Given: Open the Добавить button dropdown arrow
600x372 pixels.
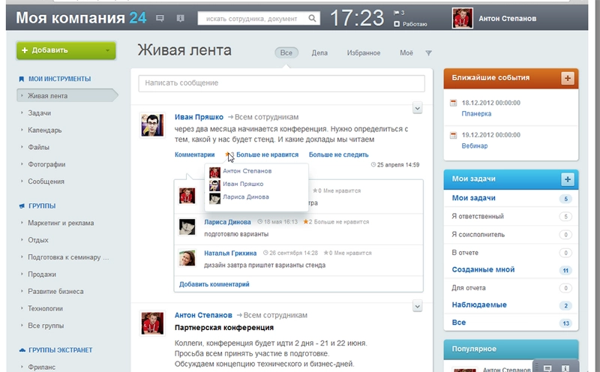Looking at the screenshot, I should point(107,50).
